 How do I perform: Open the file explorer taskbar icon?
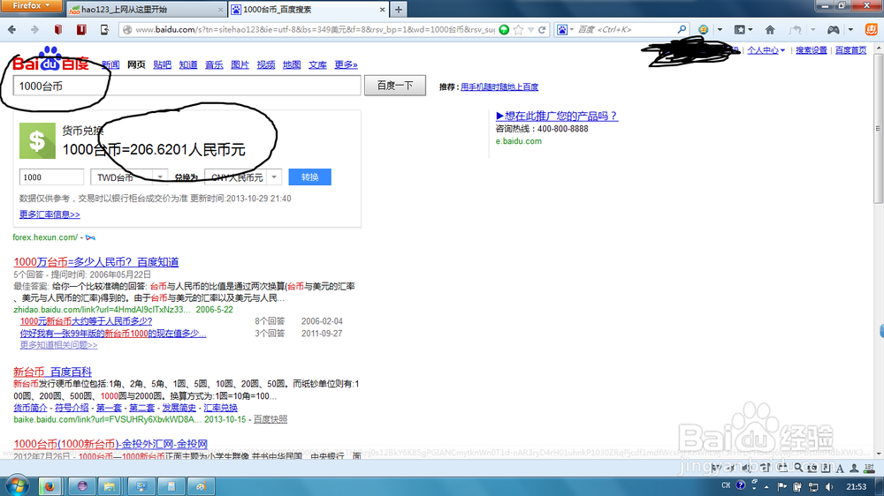pyautogui.click(x=110, y=486)
